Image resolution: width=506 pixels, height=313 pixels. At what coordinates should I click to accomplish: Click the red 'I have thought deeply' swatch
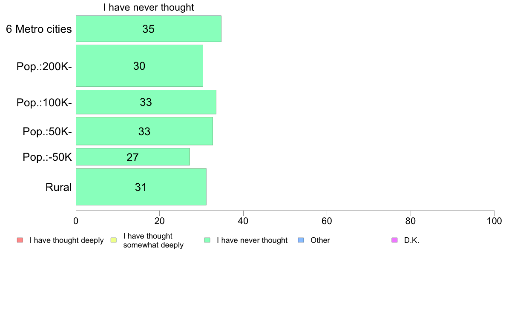20,240
